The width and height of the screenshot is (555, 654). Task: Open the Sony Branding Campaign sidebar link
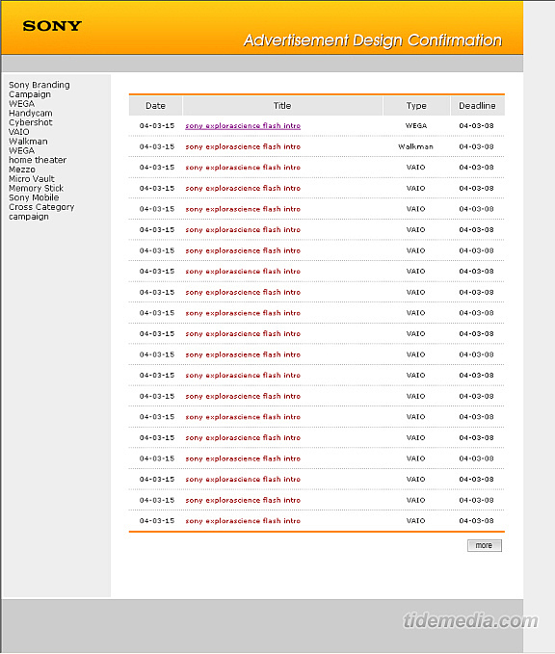pos(40,90)
